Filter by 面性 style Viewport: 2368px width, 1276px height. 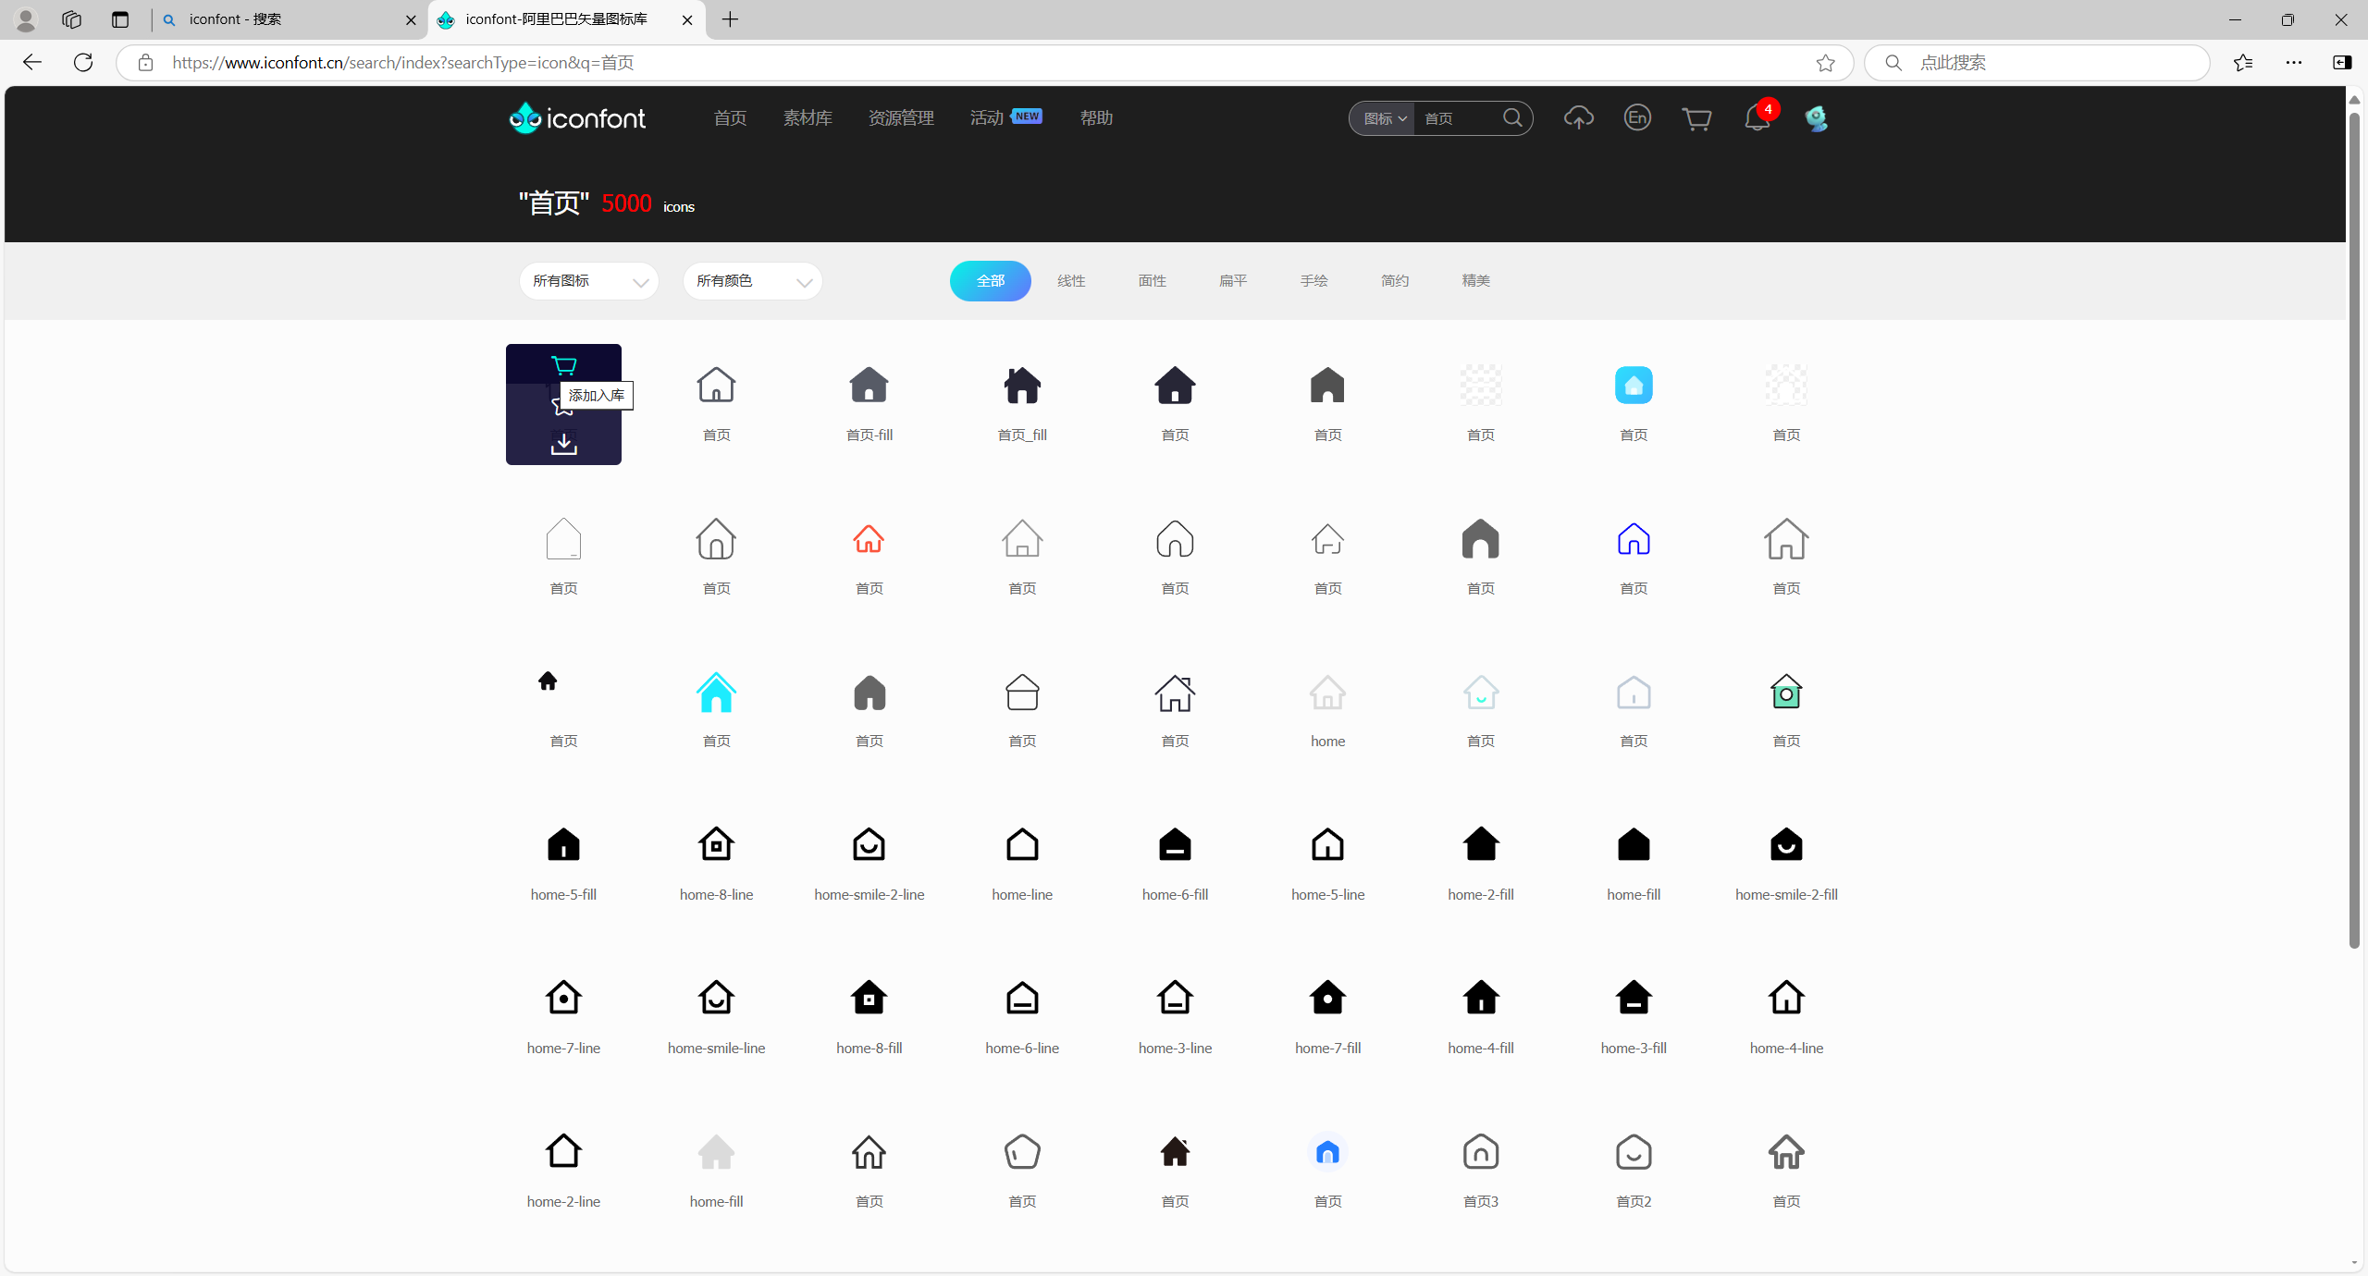coord(1152,281)
